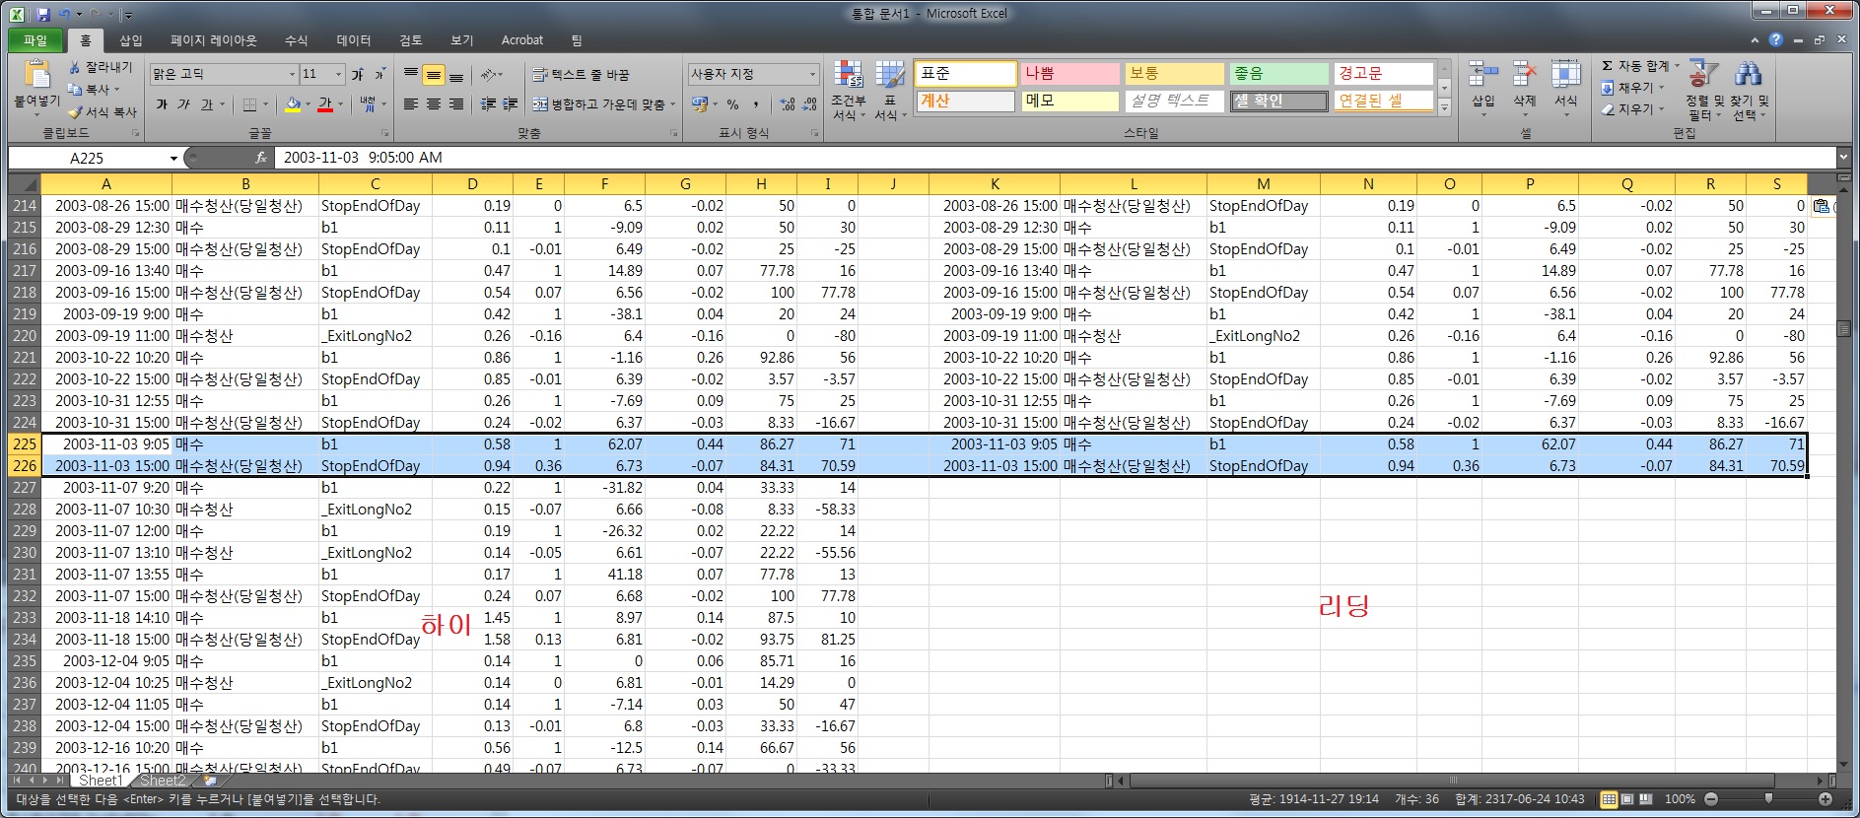
Task: Toggle bold formatting (가) button
Action: point(162,104)
